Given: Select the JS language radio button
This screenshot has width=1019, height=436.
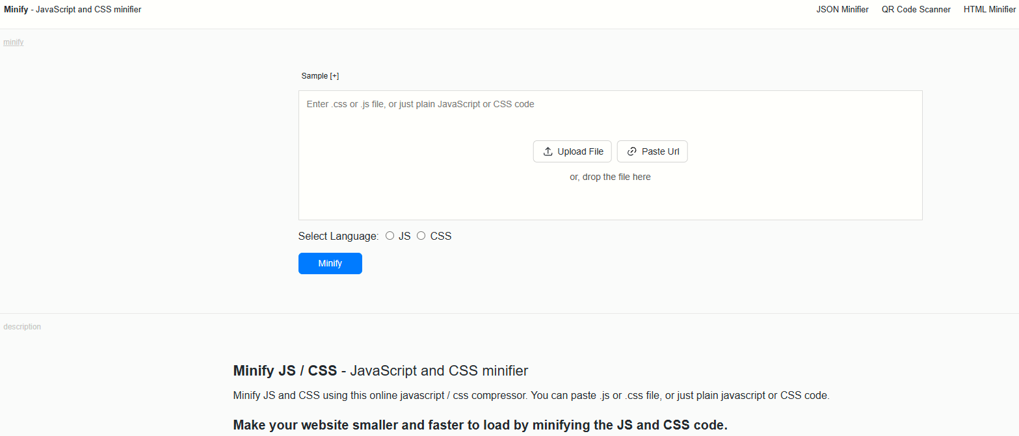Looking at the screenshot, I should 390,235.
